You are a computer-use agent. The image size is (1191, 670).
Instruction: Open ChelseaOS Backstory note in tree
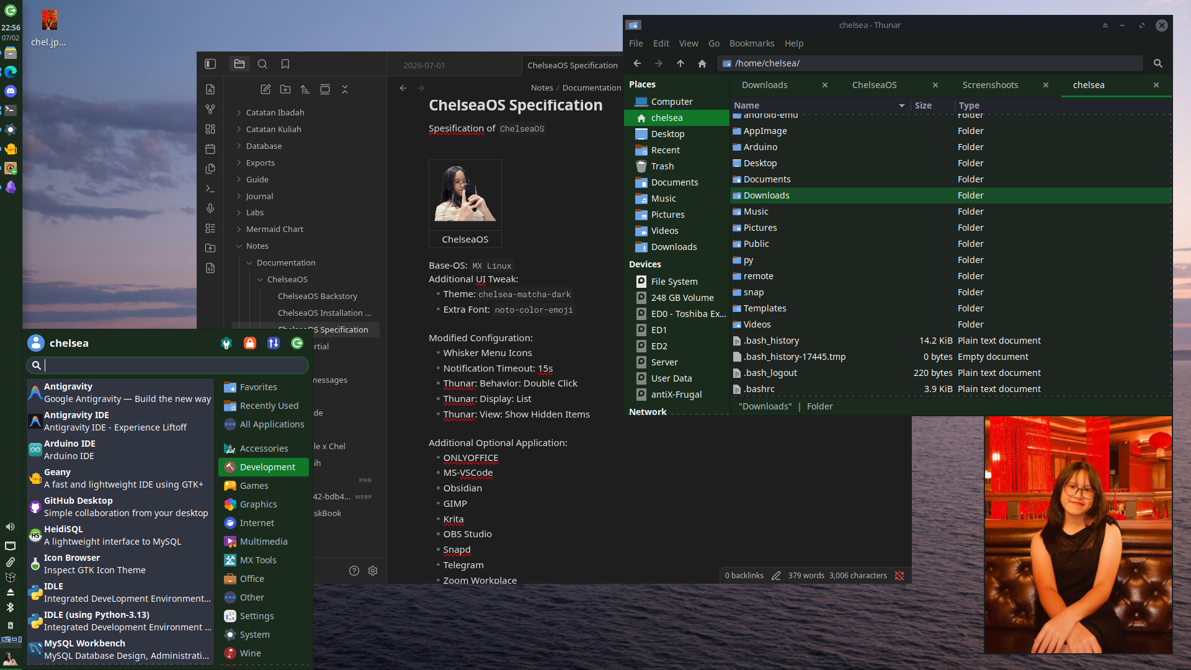click(318, 296)
